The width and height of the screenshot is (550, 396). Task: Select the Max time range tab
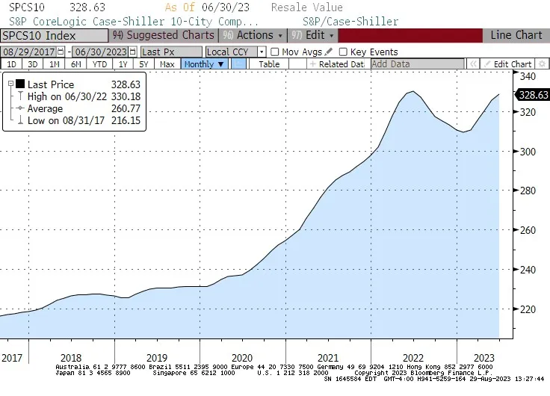click(x=167, y=64)
